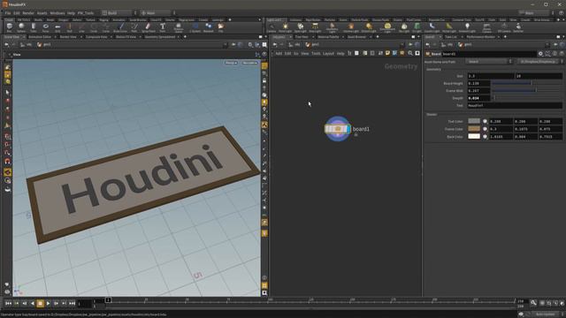Viewport: 566px width, 318px height.
Task: Add a Volume Light from the shelf
Action: tap(351, 27)
